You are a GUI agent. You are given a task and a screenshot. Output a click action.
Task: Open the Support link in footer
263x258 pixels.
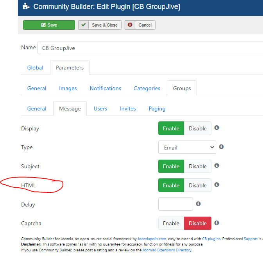[x=250, y=238]
